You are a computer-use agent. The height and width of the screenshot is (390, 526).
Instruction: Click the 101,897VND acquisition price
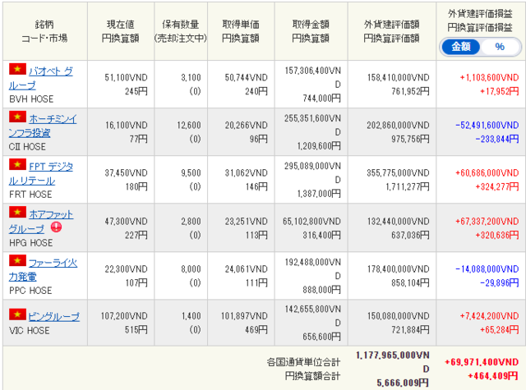click(x=244, y=316)
